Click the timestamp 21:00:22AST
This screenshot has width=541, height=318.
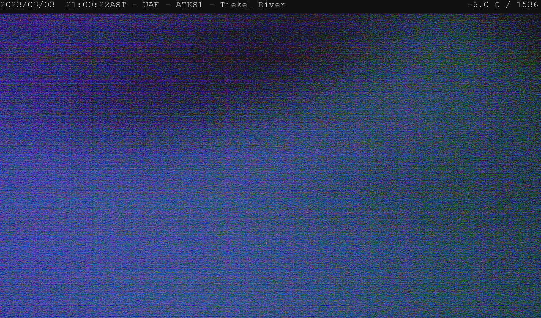[96, 5]
